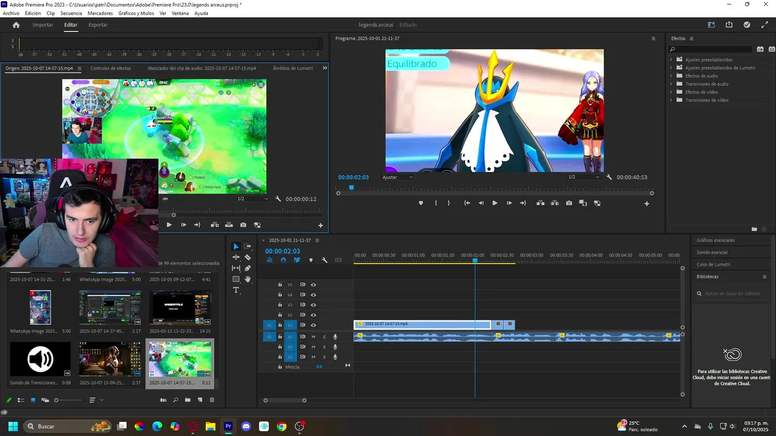Add marker in Program monitor

(421, 203)
